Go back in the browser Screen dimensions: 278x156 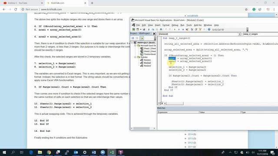pos(4,10)
